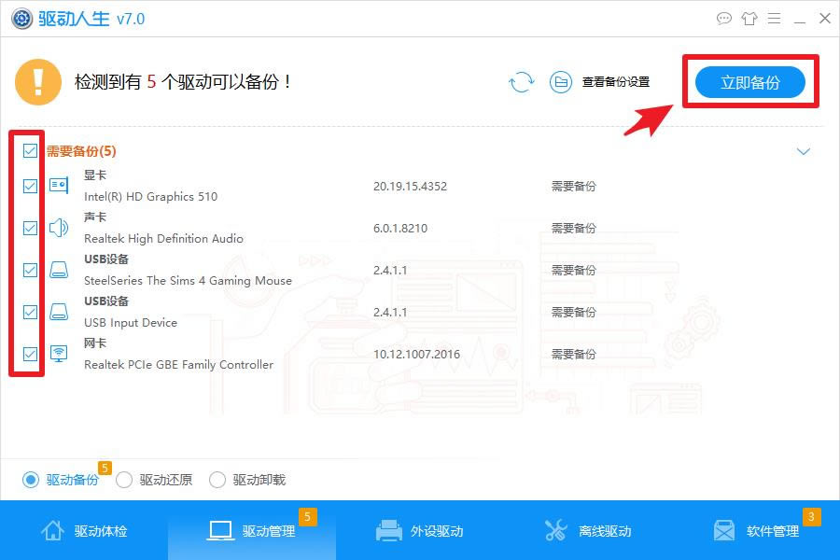
Task: Uncheck the Intel(R) HD Graphics 510 checkbox
Action: click(x=31, y=186)
